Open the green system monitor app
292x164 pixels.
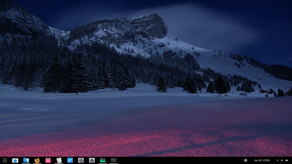[103, 160]
